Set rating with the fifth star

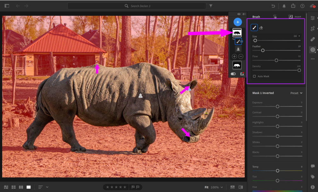pyautogui.click(x=125, y=187)
